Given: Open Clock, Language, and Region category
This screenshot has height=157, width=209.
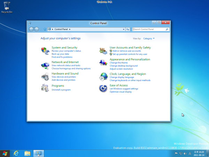Looking at the screenshot, I should click(x=128, y=74).
